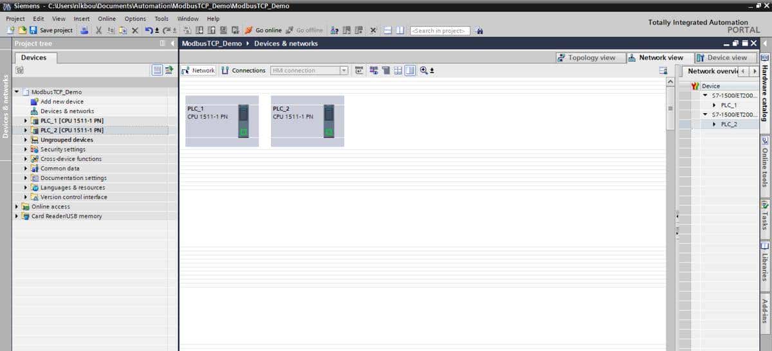Click the Accessible devices icon after Go offline
Image resolution: width=772 pixels, height=351 pixels.
click(335, 30)
